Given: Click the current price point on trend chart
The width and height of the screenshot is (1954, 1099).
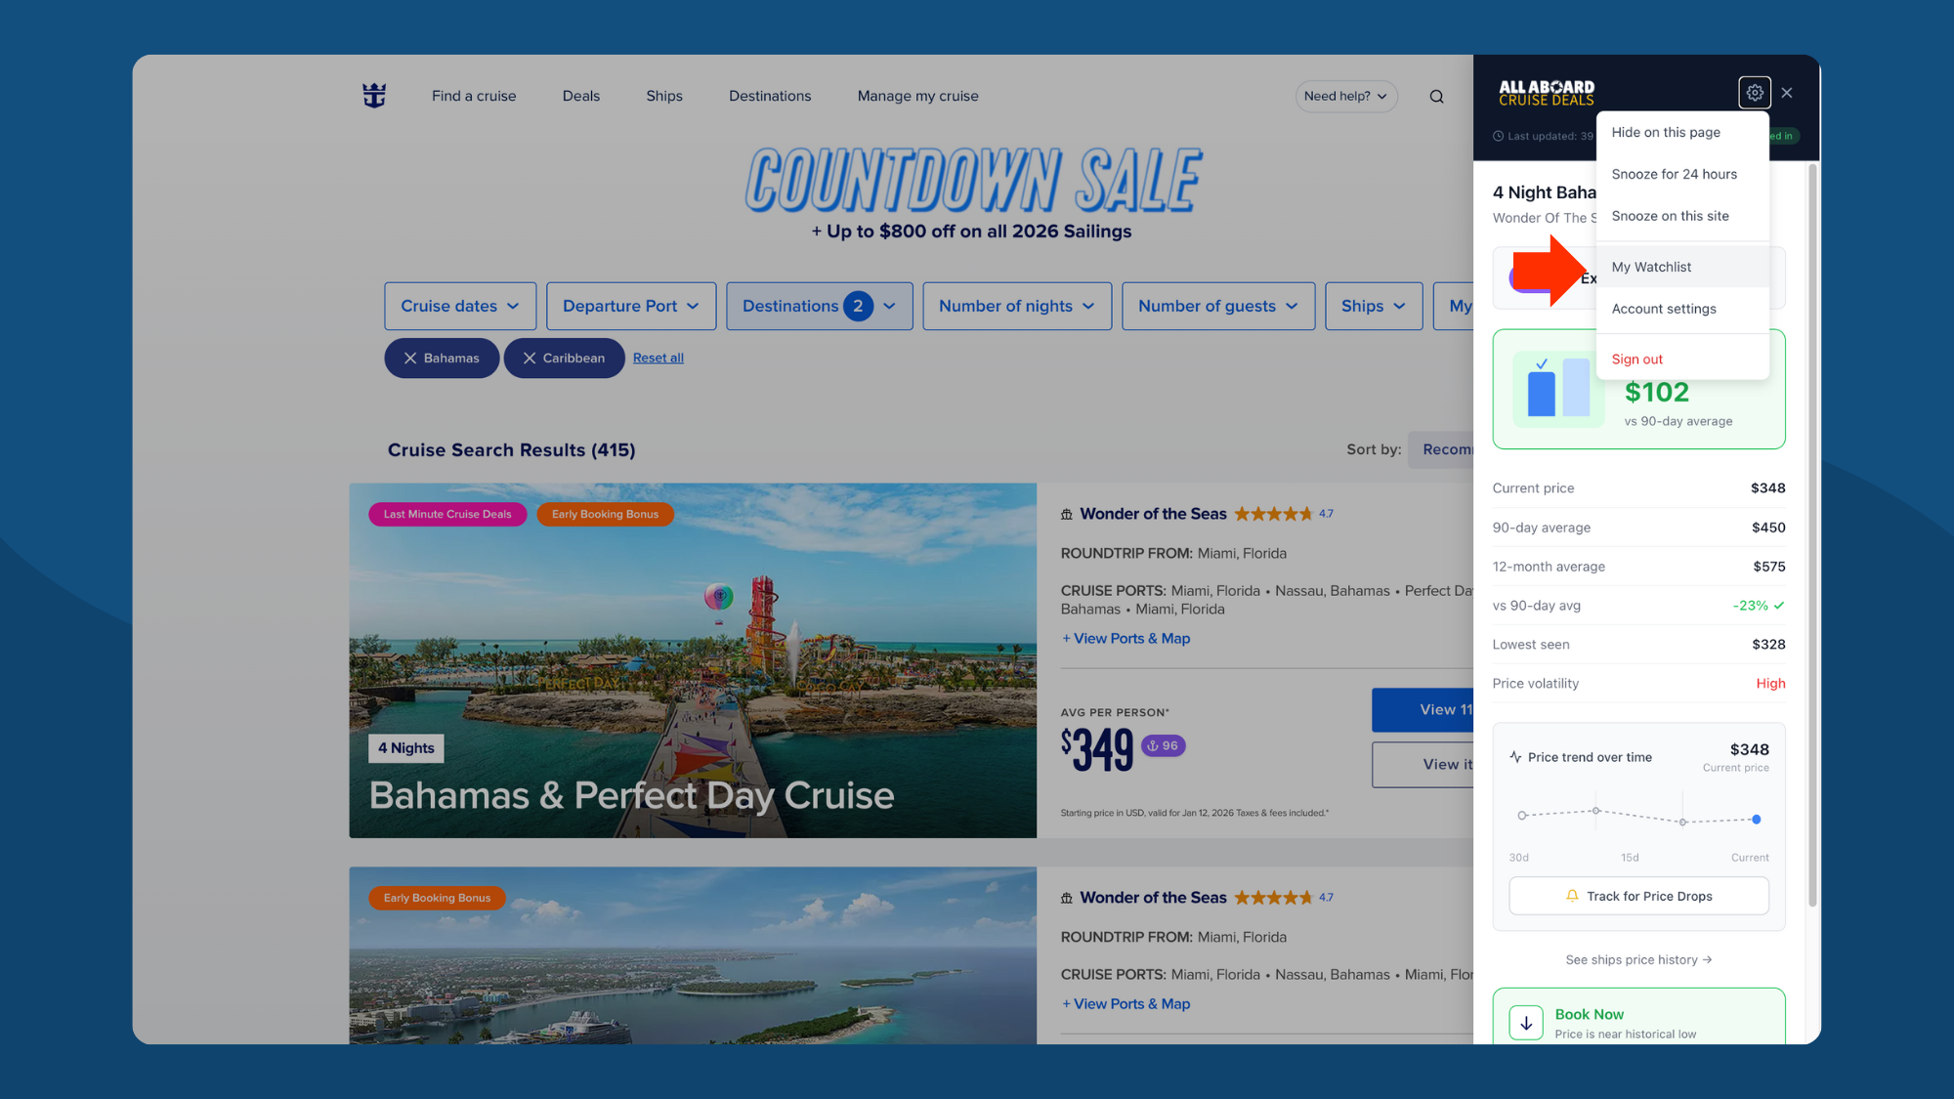Looking at the screenshot, I should [x=1757, y=819].
